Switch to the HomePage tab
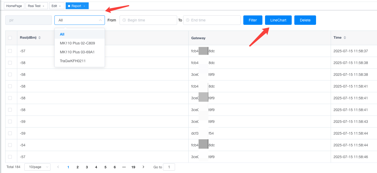Image resolution: width=377 pixels, height=173 pixels. [14, 6]
